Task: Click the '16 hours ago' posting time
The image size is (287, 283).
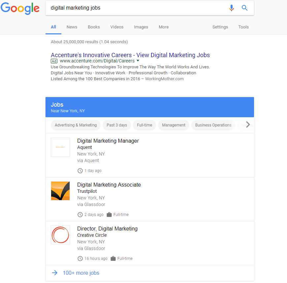Action: click(x=96, y=259)
